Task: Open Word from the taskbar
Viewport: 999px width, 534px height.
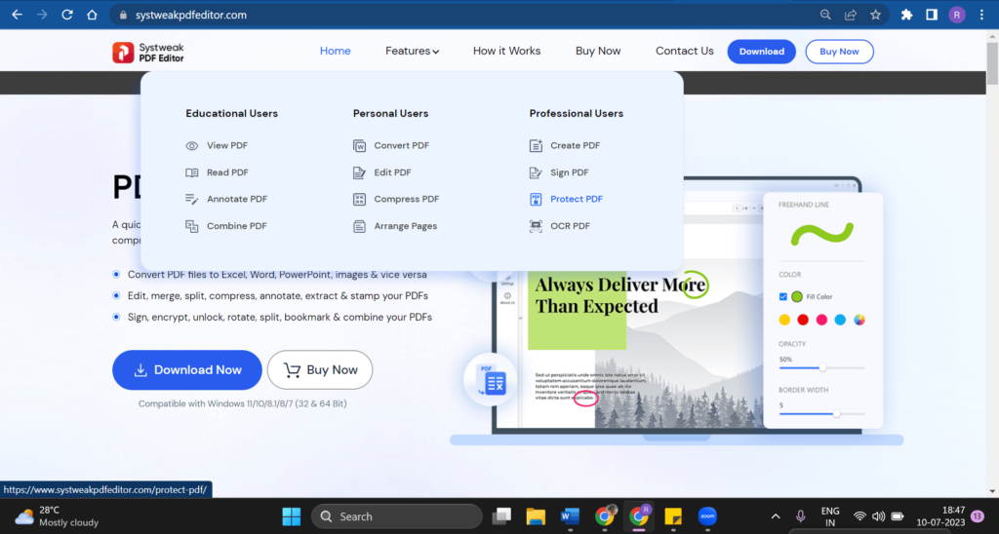Action: coord(570,516)
